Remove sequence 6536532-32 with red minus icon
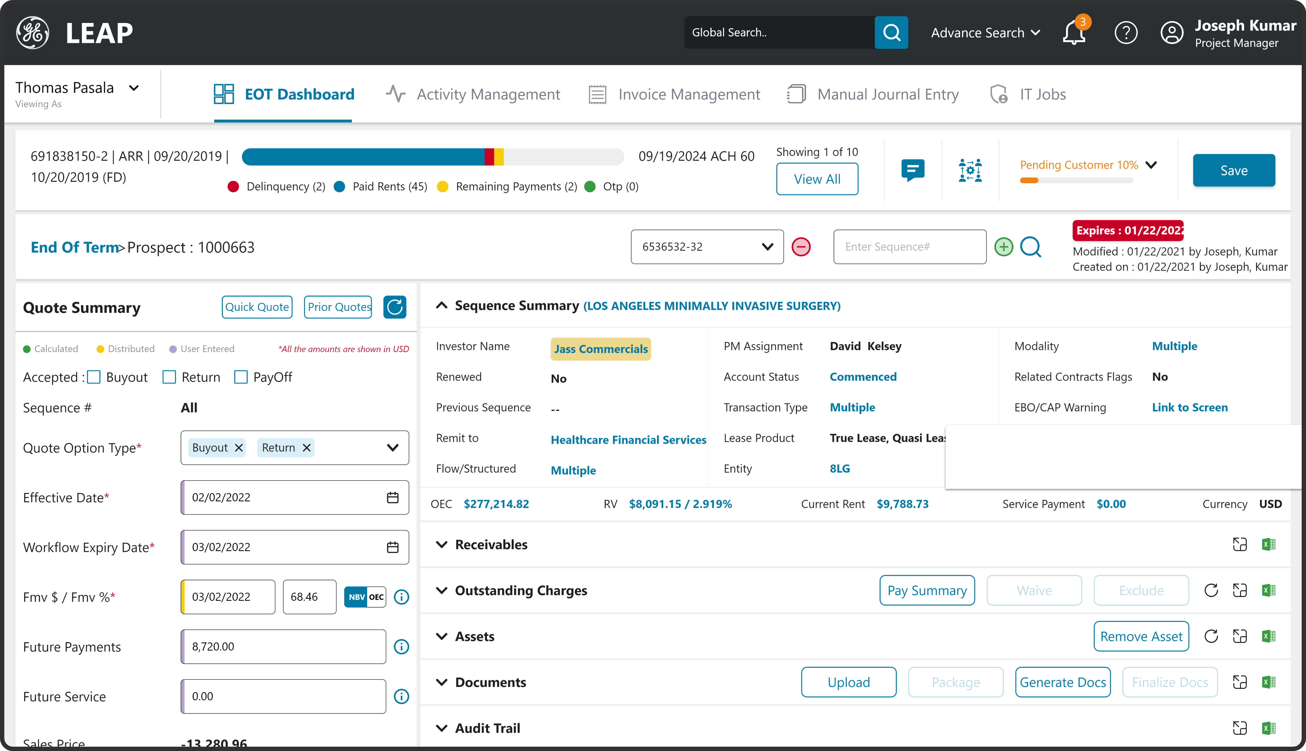Screen dimensions: 1306x751 click(x=801, y=247)
